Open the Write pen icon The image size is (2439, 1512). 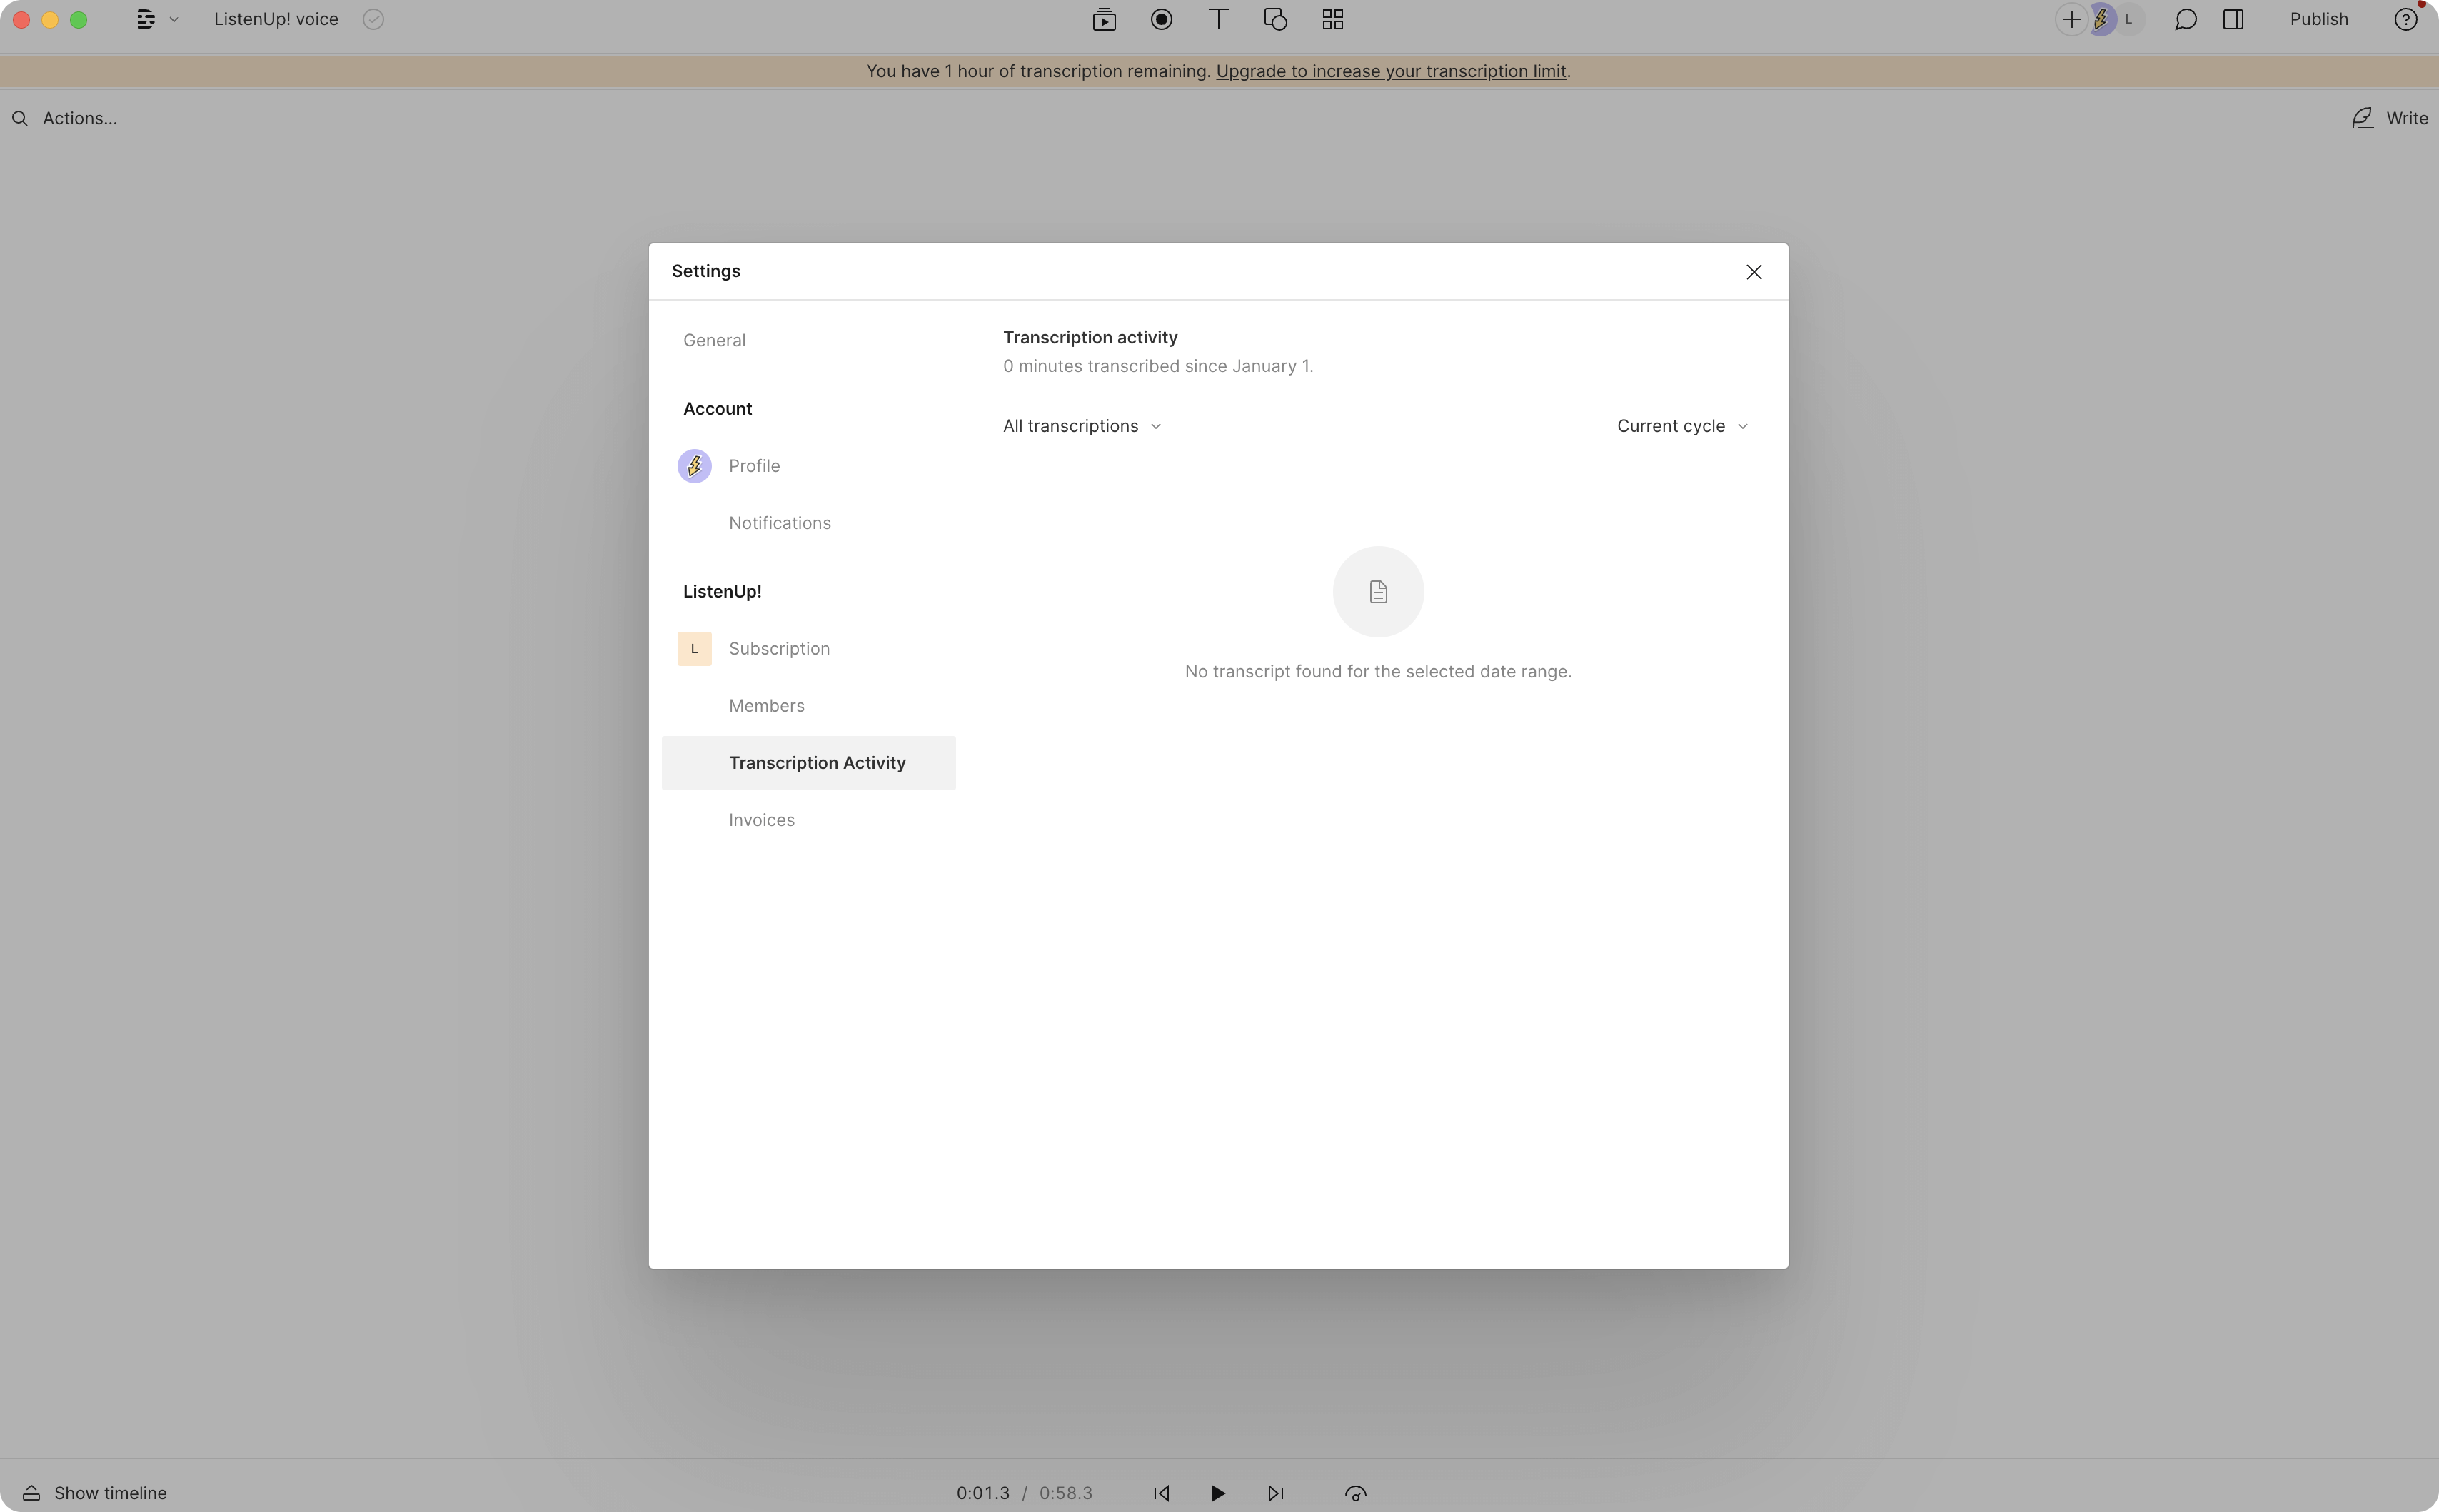tap(2362, 118)
